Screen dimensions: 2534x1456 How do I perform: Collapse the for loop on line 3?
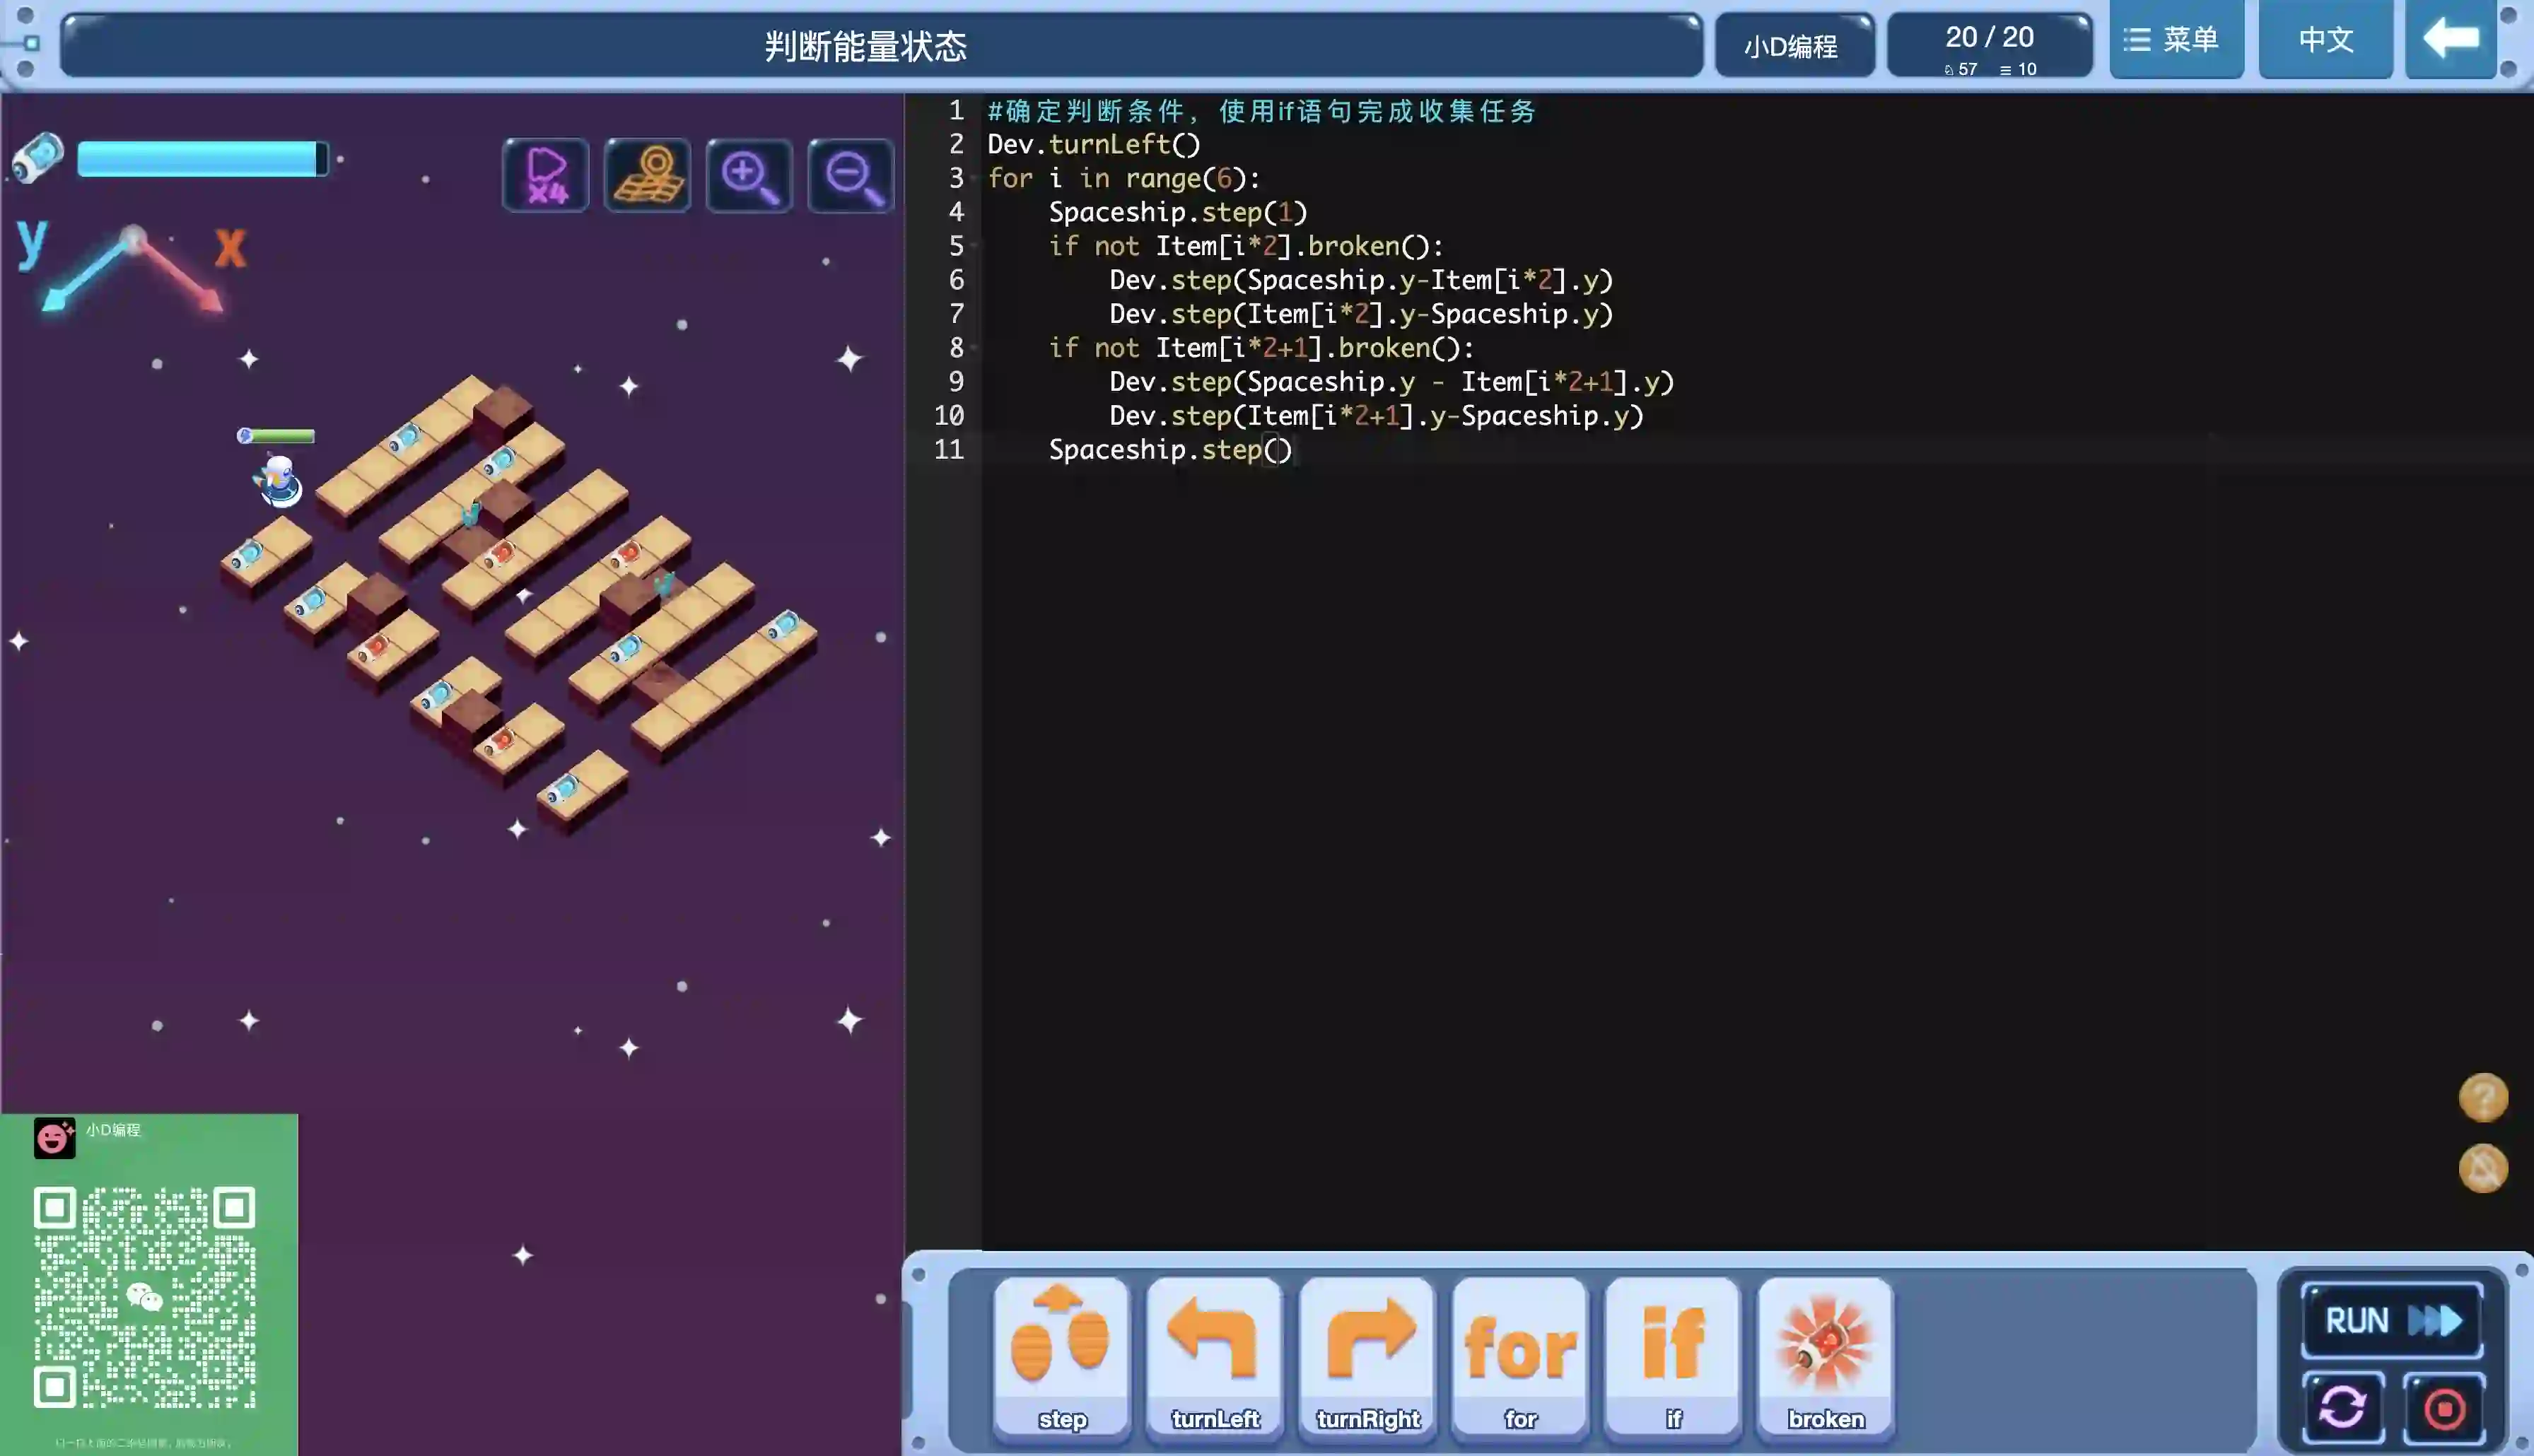974,179
